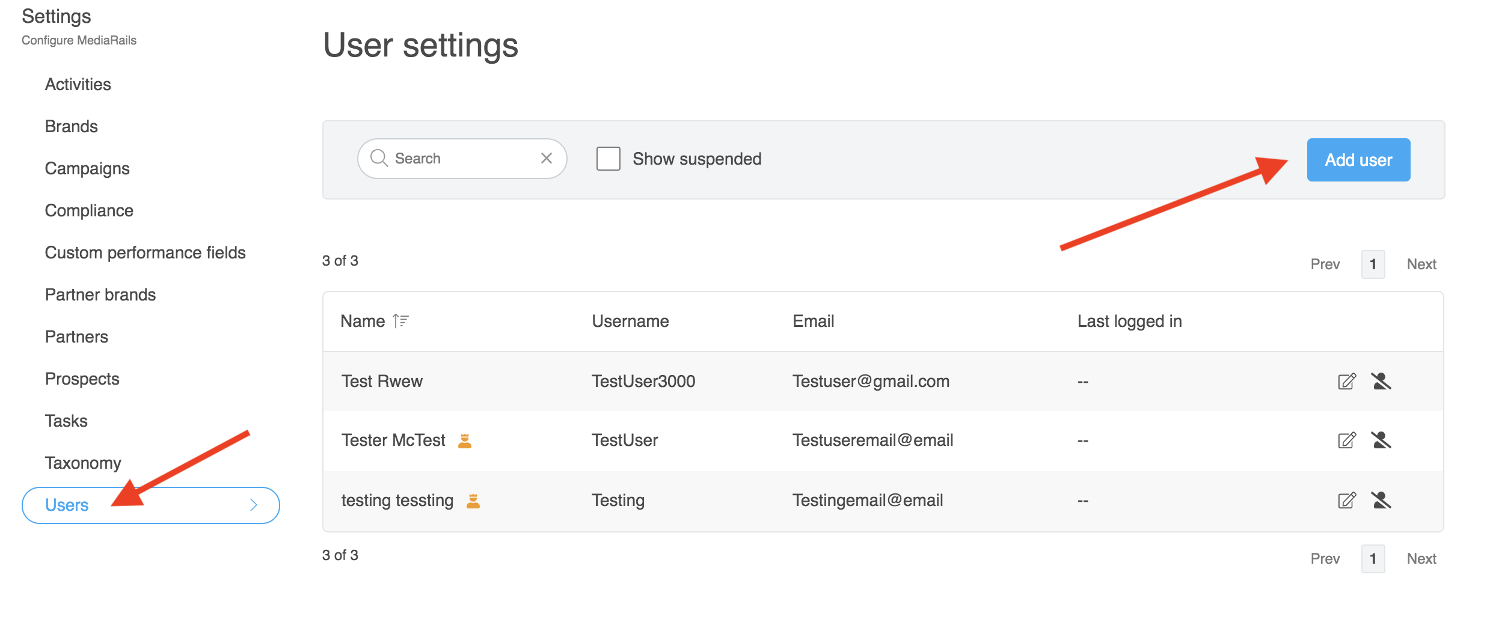Screen dimensions: 1490x619
Task: Click the Add user button
Action: [1358, 160]
